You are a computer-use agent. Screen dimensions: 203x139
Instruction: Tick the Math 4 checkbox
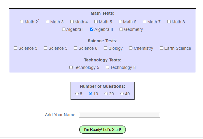72,22
